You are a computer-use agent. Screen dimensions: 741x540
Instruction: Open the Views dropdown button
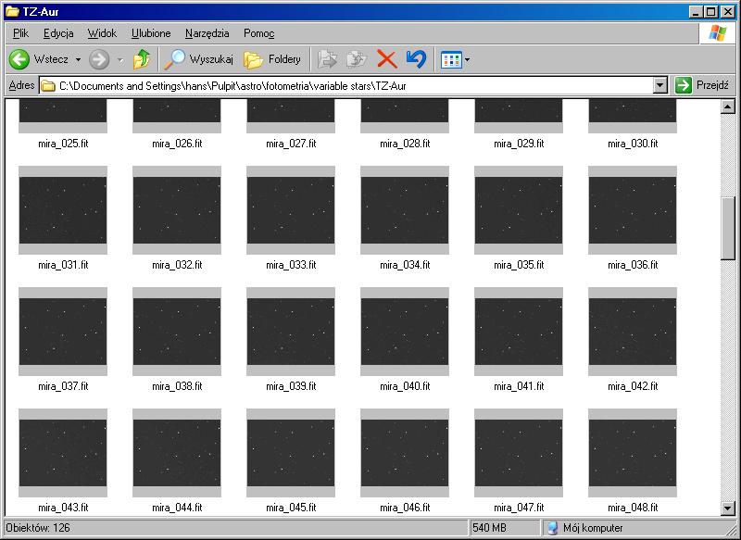455,59
